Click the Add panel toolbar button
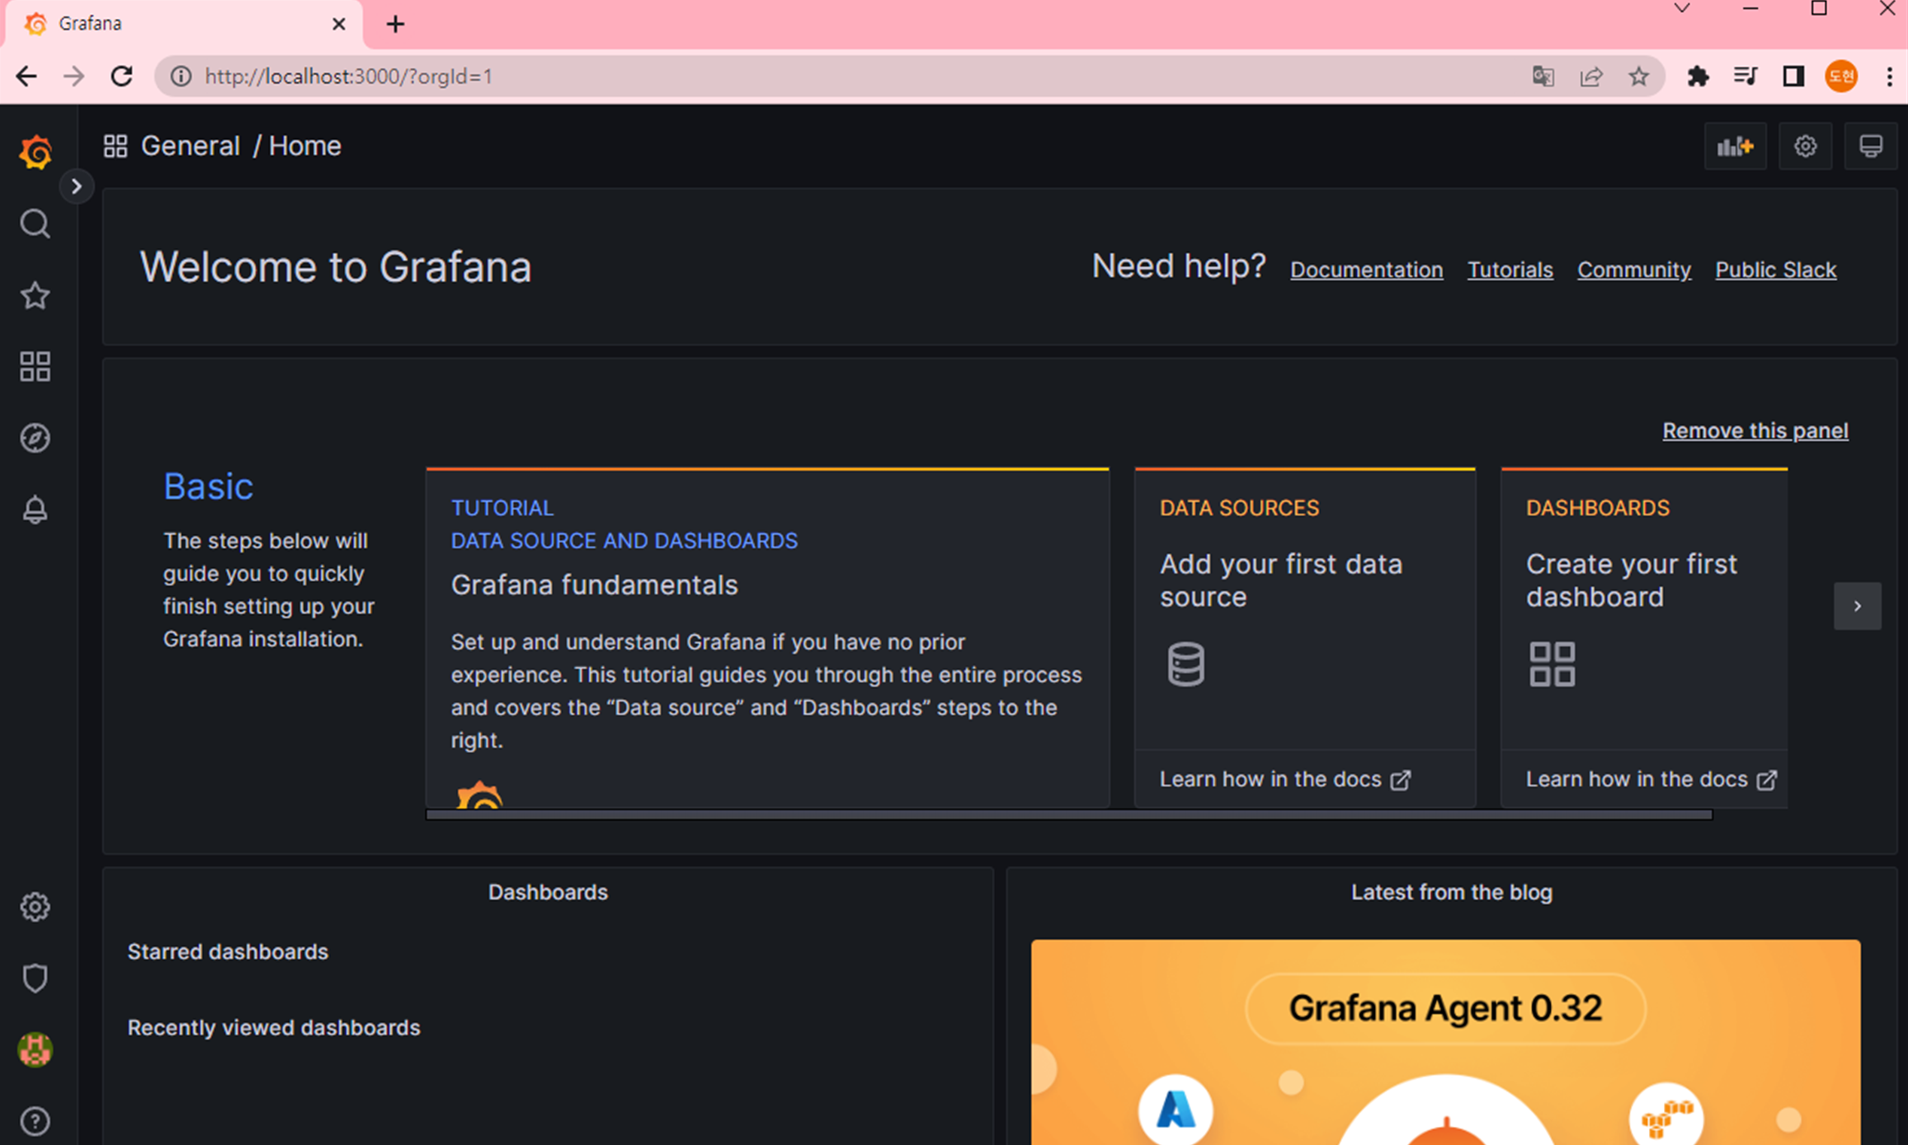Viewport: 1908px width, 1145px height. coord(1736,147)
